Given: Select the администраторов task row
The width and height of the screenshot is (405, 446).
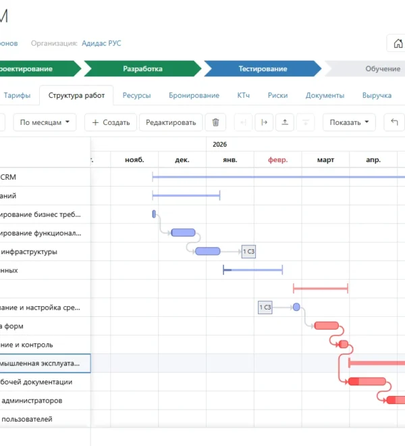Looking at the screenshot, I should (x=45, y=401).
